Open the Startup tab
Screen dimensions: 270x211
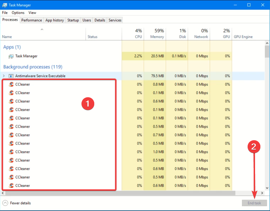click(73, 20)
